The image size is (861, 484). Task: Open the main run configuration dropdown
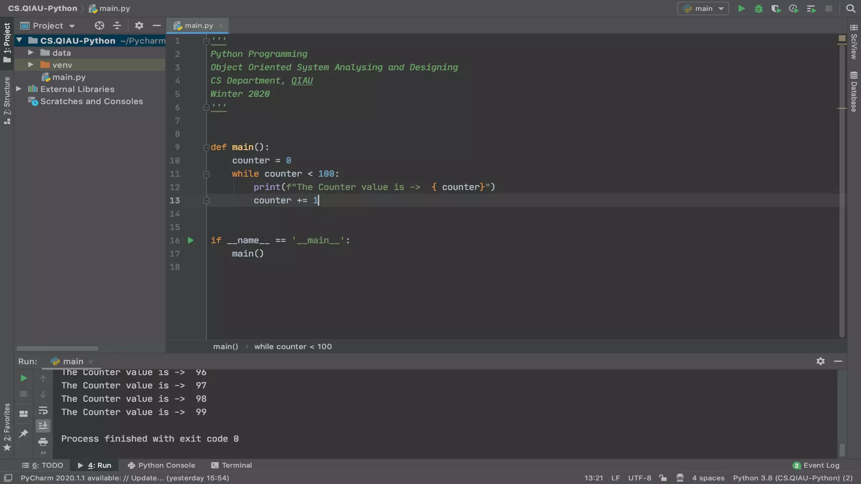point(703,8)
